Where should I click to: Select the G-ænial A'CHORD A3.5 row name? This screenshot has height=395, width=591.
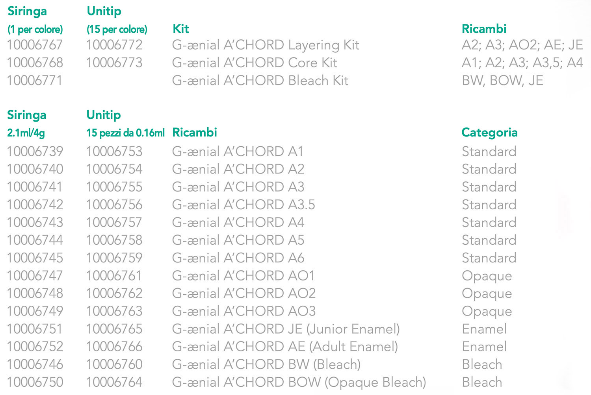[243, 205]
